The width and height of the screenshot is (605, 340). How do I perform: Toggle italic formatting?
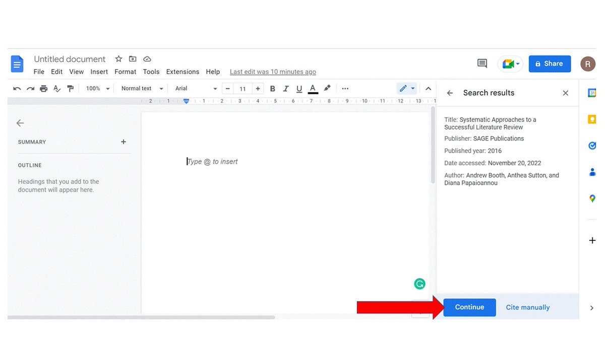pyautogui.click(x=286, y=88)
